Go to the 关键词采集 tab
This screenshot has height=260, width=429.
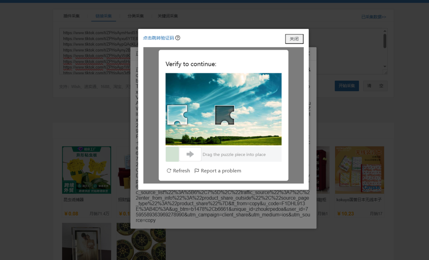tap(168, 16)
